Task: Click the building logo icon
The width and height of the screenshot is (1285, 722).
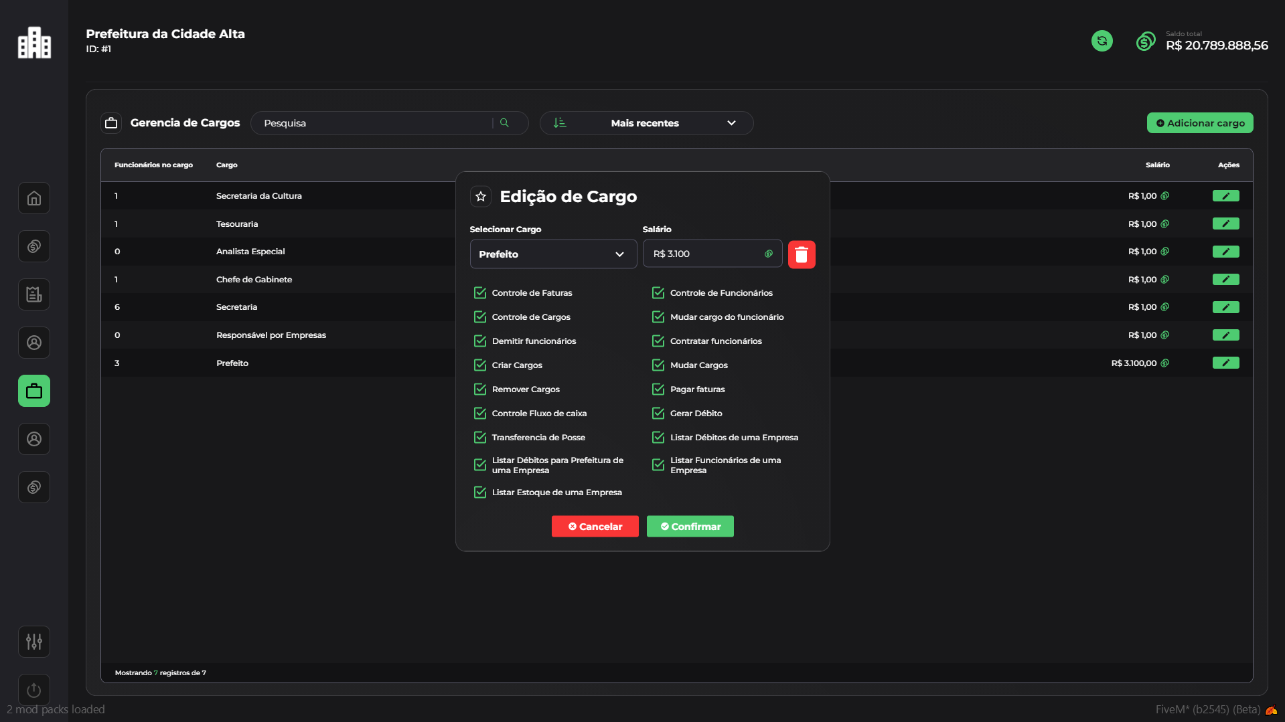Action: (x=34, y=42)
